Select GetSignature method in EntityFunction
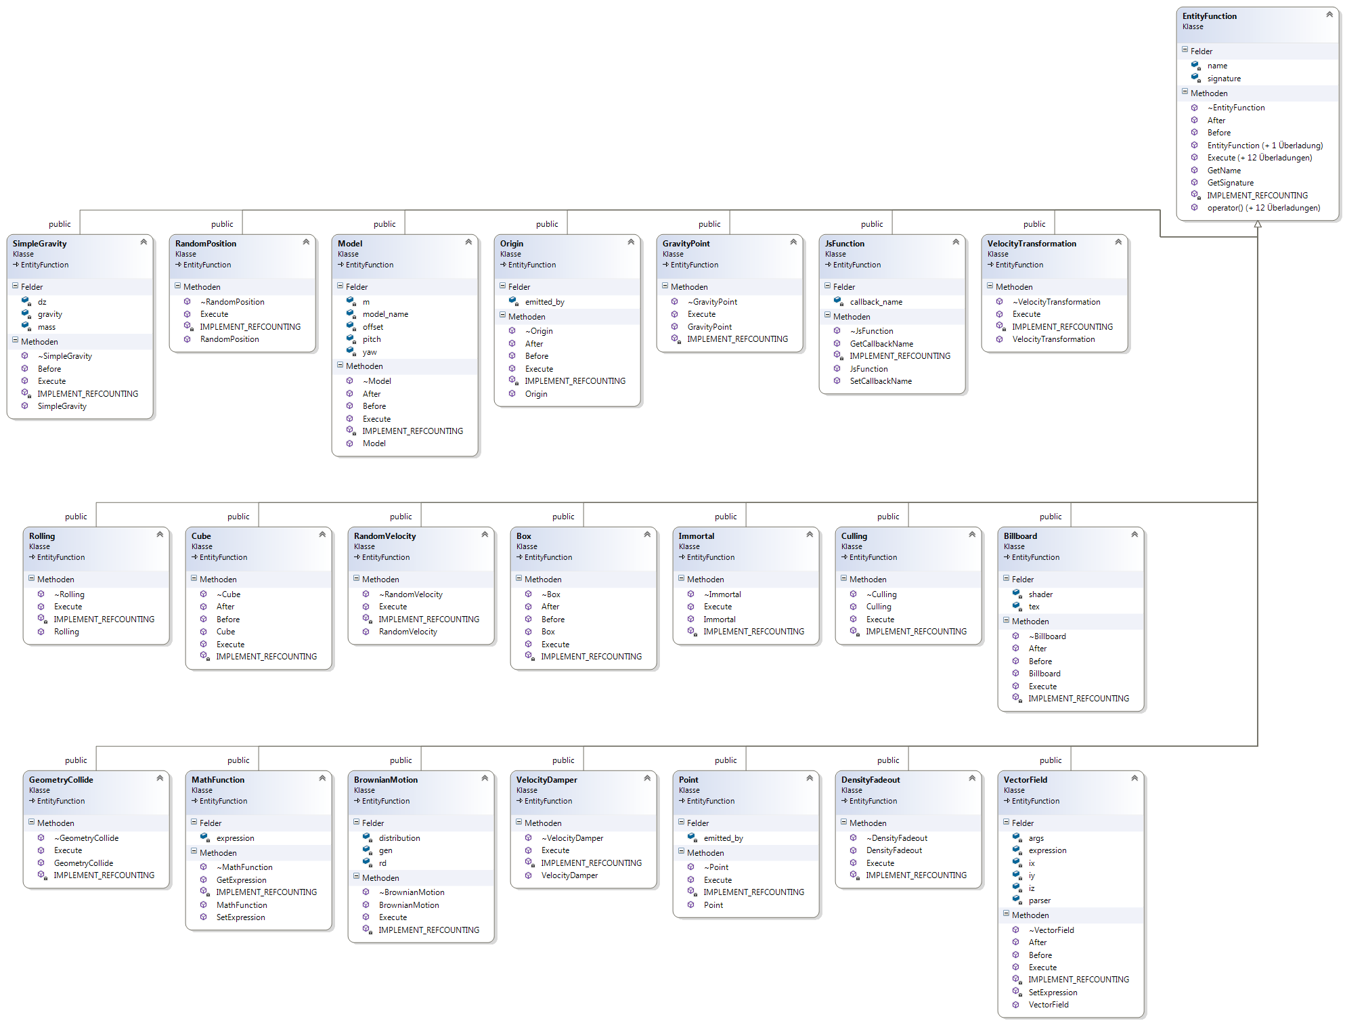This screenshot has width=1345, height=1023. pos(1230,183)
